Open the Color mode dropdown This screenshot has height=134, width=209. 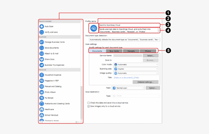136,65
